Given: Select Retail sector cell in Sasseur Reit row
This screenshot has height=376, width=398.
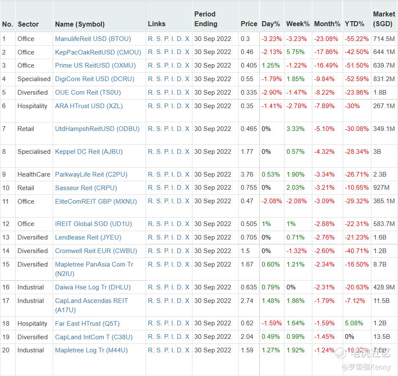Looking at the screenshot, I should tap(26, 188).
